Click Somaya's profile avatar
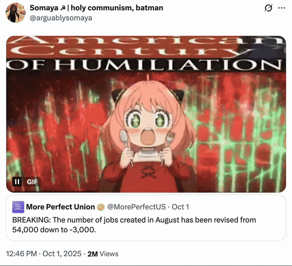292x266 pixels. click(16, 13)
